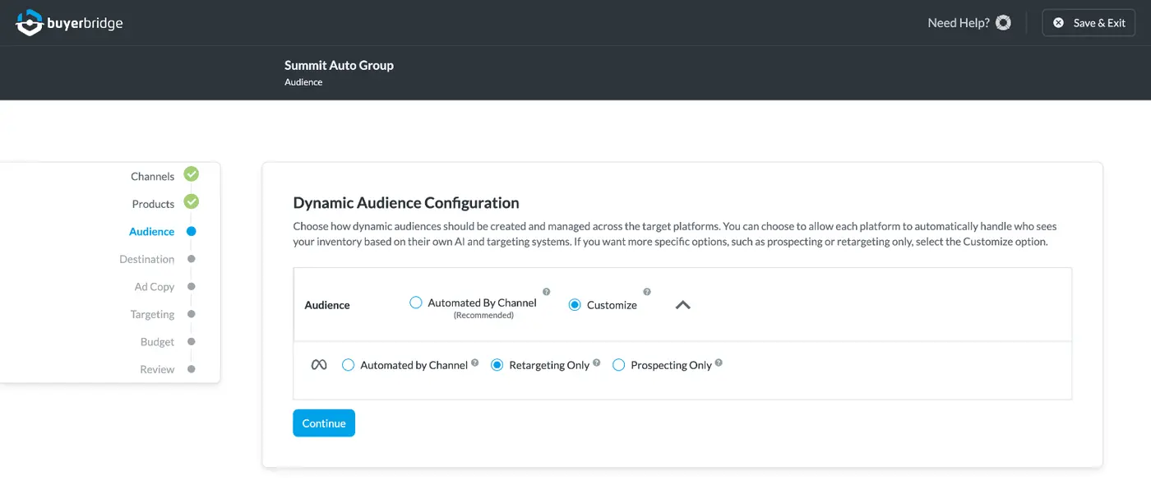
Task: Select Automated By Channel (Recommended) radio
Action: pos(416,303)
